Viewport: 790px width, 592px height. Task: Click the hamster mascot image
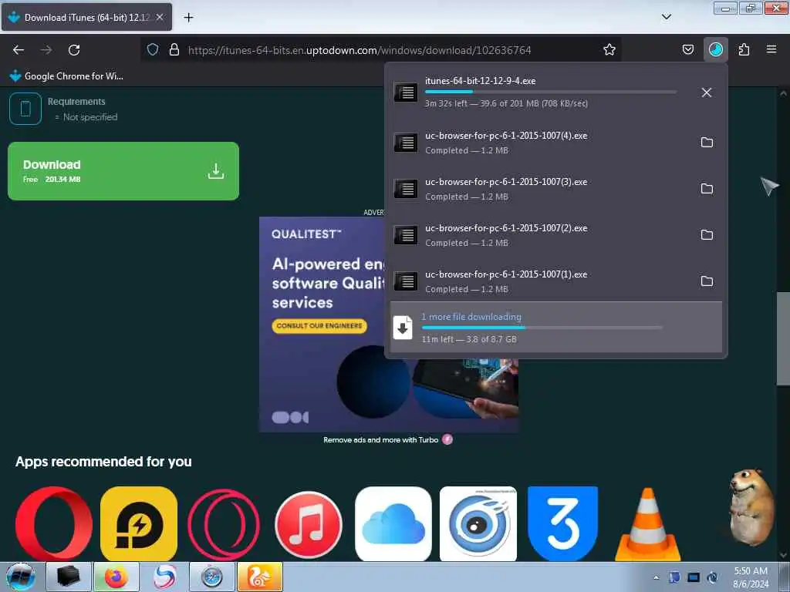751,507
